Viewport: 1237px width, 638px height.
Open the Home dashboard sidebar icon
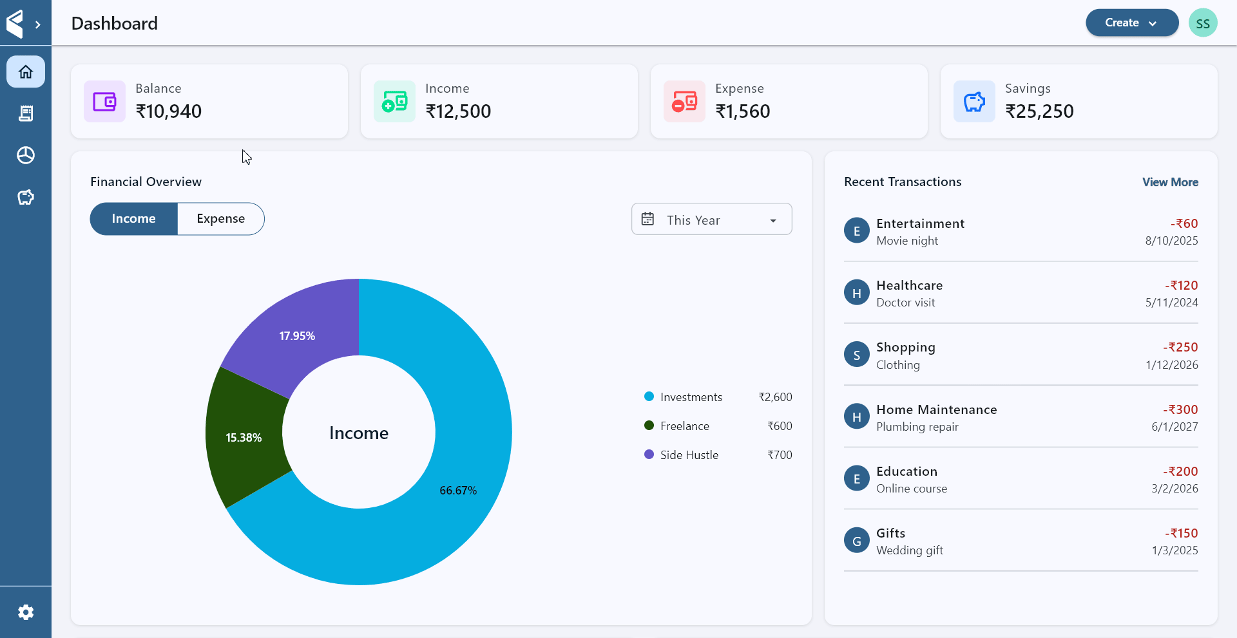click(x=26, y=71)
